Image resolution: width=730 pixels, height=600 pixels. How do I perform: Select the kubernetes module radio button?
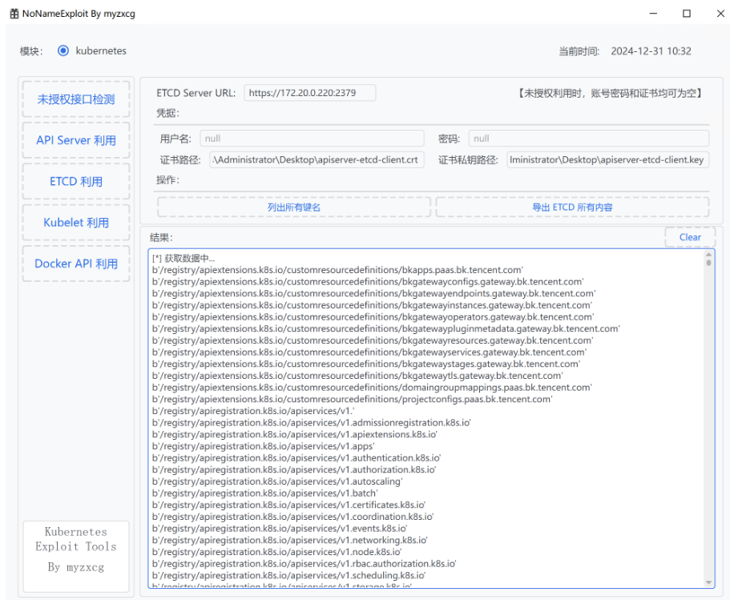coord(63,50)
